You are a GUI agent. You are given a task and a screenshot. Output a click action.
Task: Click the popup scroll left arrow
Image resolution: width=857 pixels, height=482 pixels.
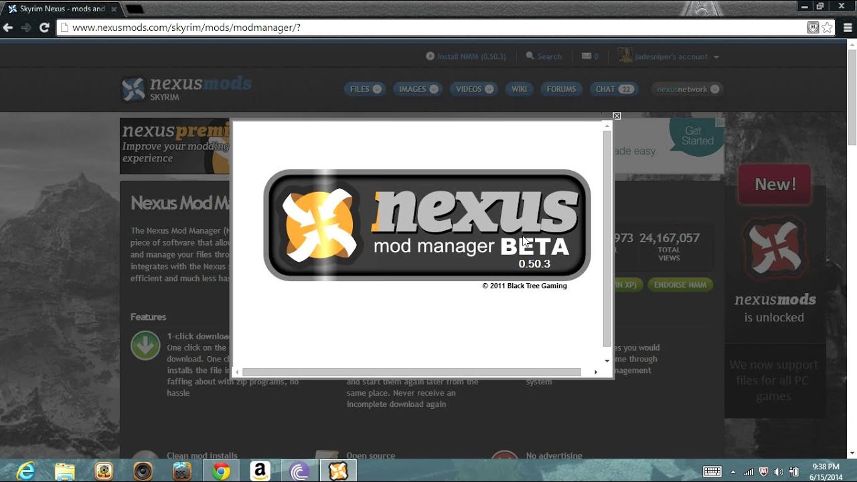(x=236, y=372)
